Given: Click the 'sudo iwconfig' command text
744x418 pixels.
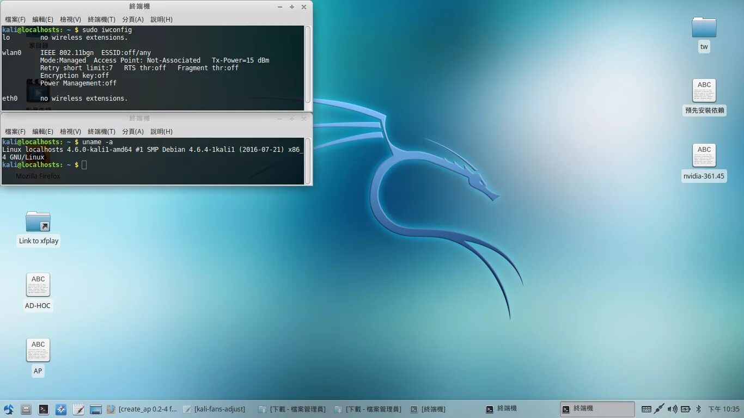Looking at the screenshot, I should click(107, 29).
